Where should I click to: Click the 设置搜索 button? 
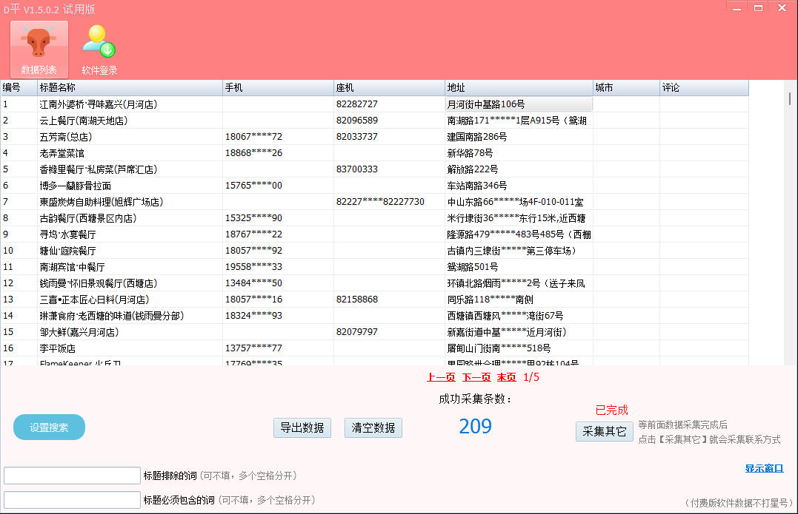coord(49,427)
